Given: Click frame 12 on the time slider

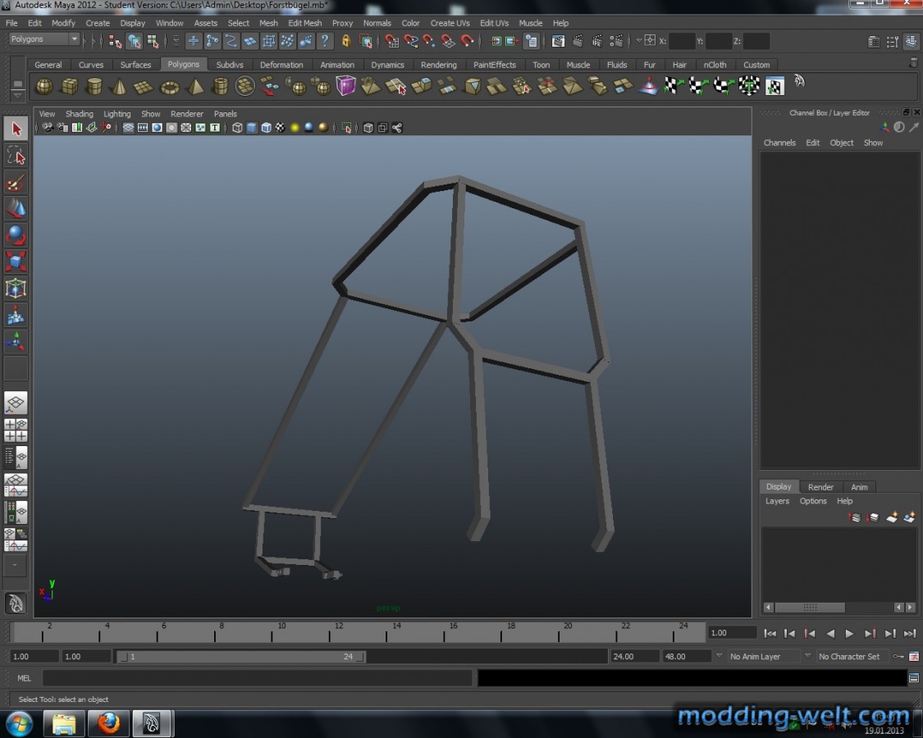Looking at the screenshot, I should click(x=328, y=633).
